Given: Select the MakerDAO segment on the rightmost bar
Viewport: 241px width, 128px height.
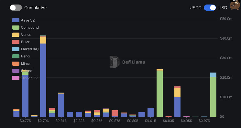Looking at the screenshot, I should [213, 75].
